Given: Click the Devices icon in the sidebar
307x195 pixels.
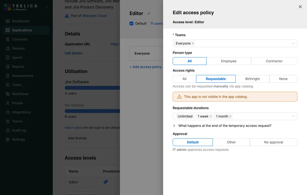Looking at the screenshot, I should point(8,48).
